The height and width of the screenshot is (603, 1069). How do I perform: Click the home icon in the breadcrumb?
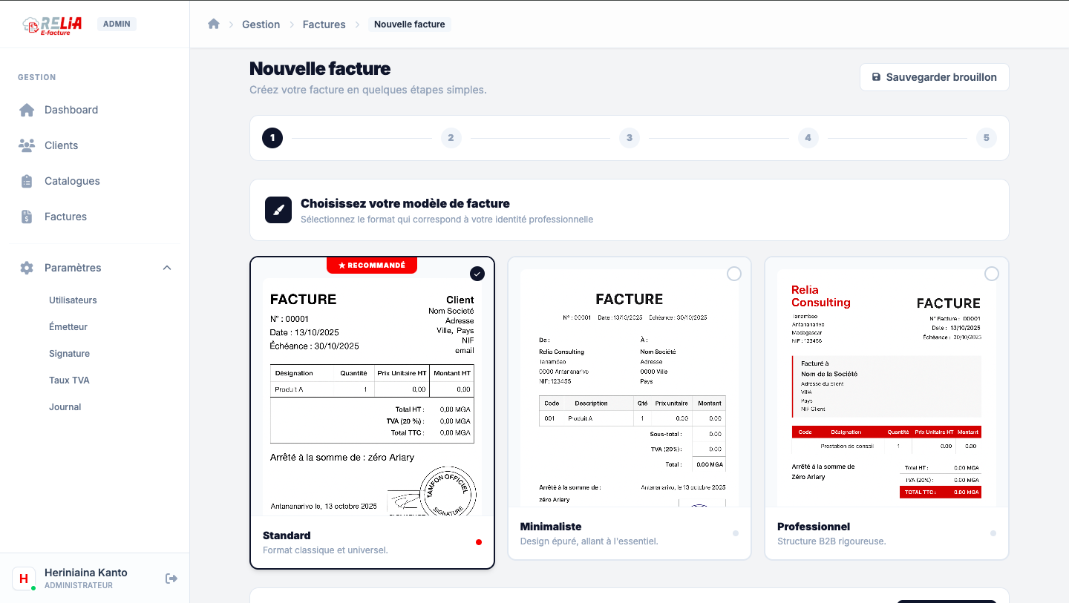pos(214,24)
